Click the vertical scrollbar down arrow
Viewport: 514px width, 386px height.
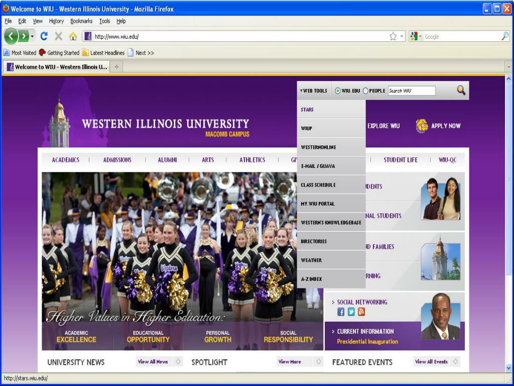[509, 367]
